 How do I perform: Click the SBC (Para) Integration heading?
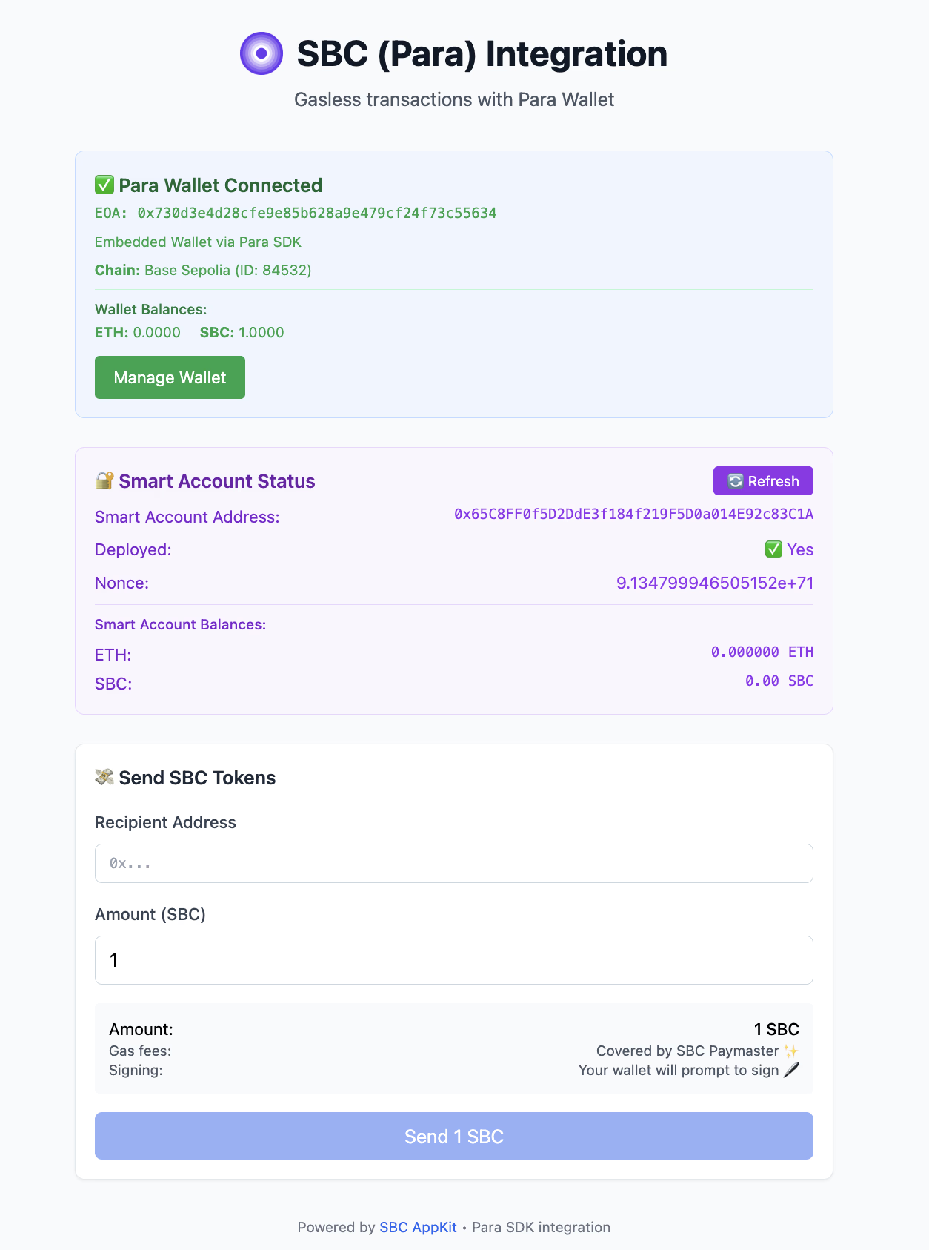(x=482, y=54)
